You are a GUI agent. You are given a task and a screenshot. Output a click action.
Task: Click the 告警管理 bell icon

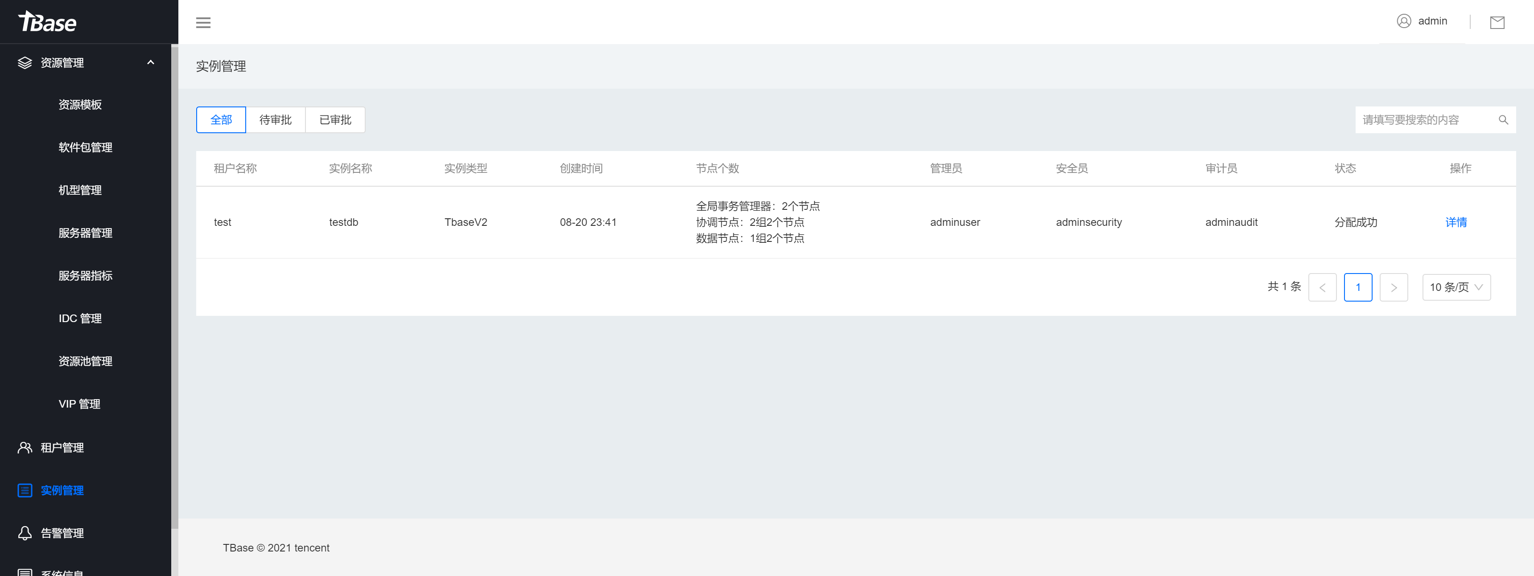click(25, 532)
